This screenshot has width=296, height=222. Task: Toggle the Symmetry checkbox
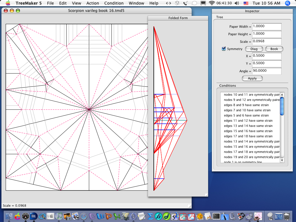pos(224,49)
